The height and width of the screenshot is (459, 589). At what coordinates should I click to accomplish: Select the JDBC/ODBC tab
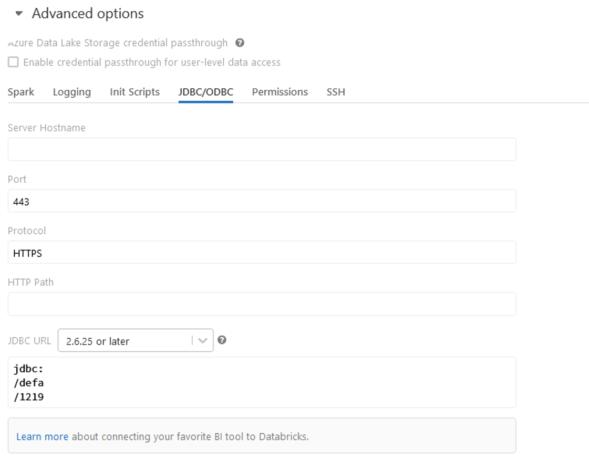tap(205, 92)
